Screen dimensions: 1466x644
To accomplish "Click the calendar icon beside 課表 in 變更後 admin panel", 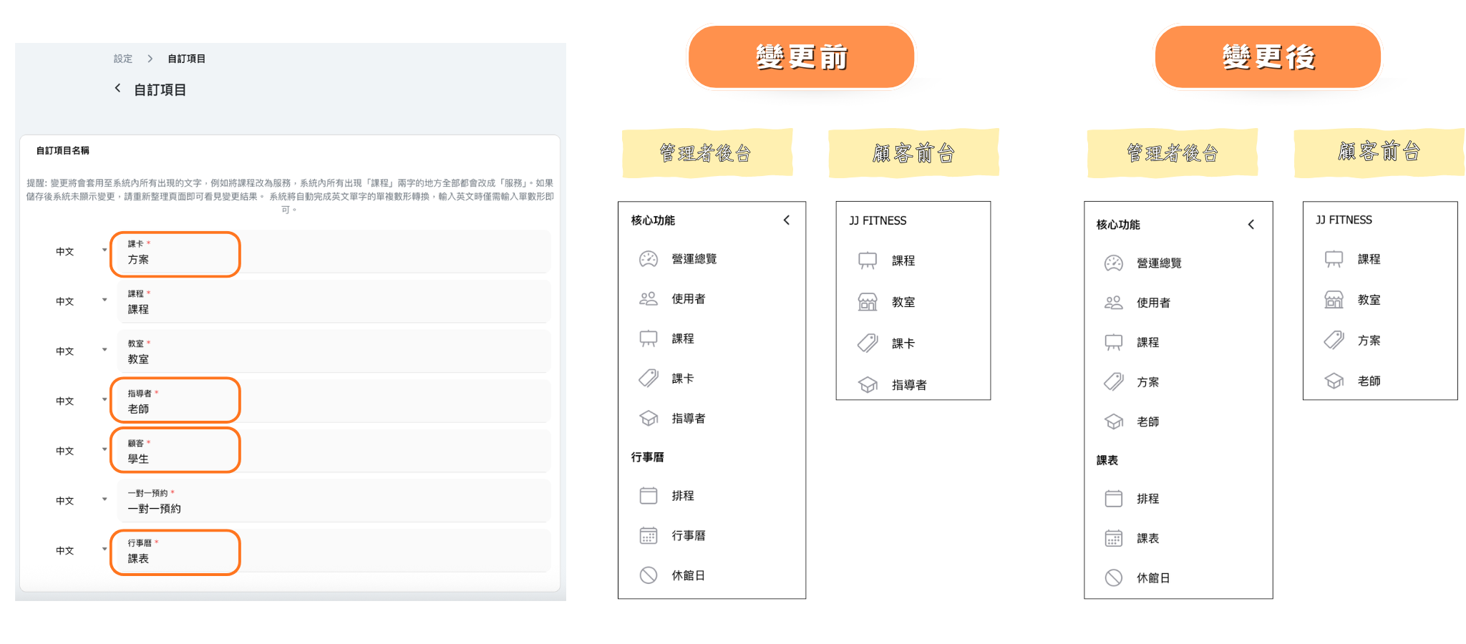I will point(1113,538).
